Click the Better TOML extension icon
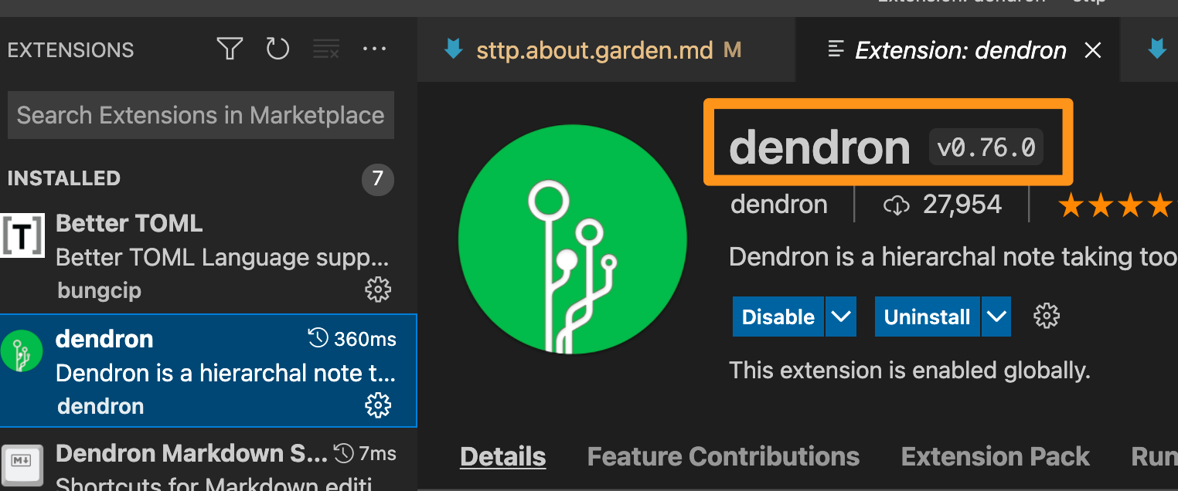1178x491 pixels. tap(22, 236)
